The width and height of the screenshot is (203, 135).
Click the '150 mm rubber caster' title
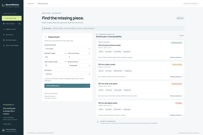point(107,64)
